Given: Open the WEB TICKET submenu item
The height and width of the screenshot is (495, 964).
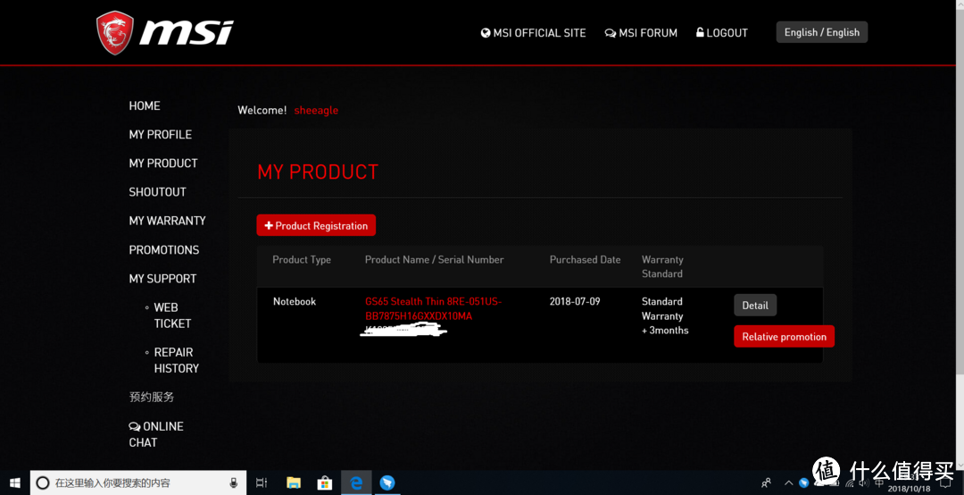Looking at the screenshot, I should click(x=172, y=315).
